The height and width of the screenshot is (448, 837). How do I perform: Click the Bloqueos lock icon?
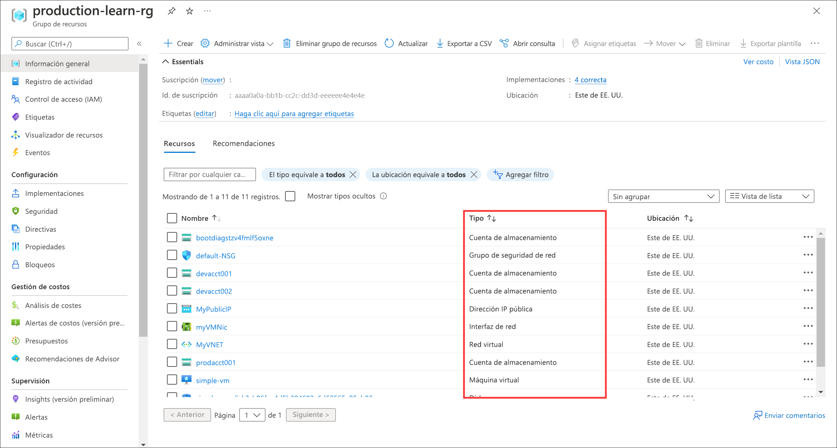[16, 265]
